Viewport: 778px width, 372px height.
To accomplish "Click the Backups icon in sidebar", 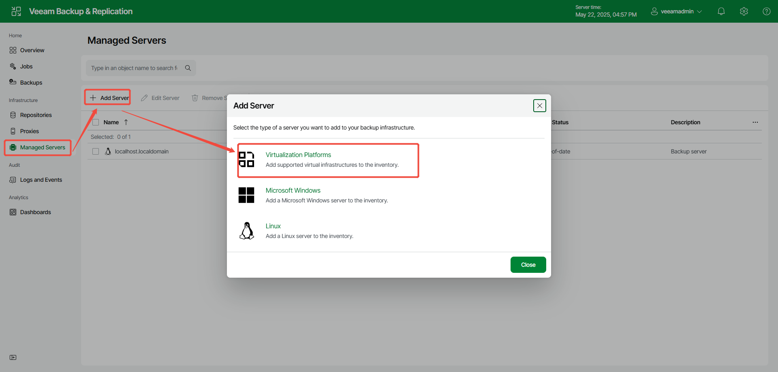I will tap(13, 82).
